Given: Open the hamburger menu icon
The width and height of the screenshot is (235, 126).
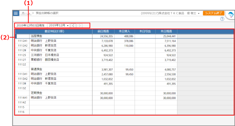Looking at the screenshot, I should click(16, 13).
